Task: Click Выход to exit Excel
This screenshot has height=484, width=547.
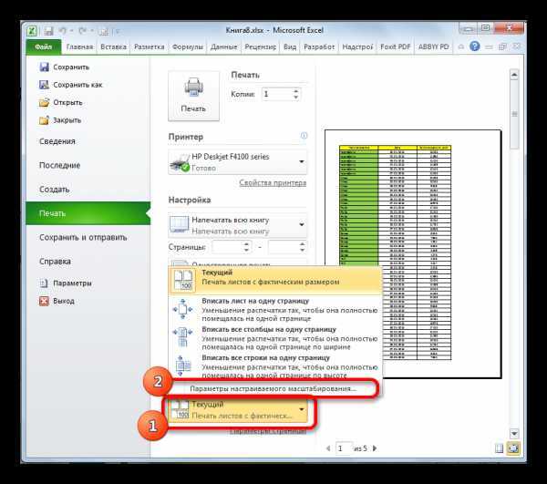Action: [x=57, y=301]
